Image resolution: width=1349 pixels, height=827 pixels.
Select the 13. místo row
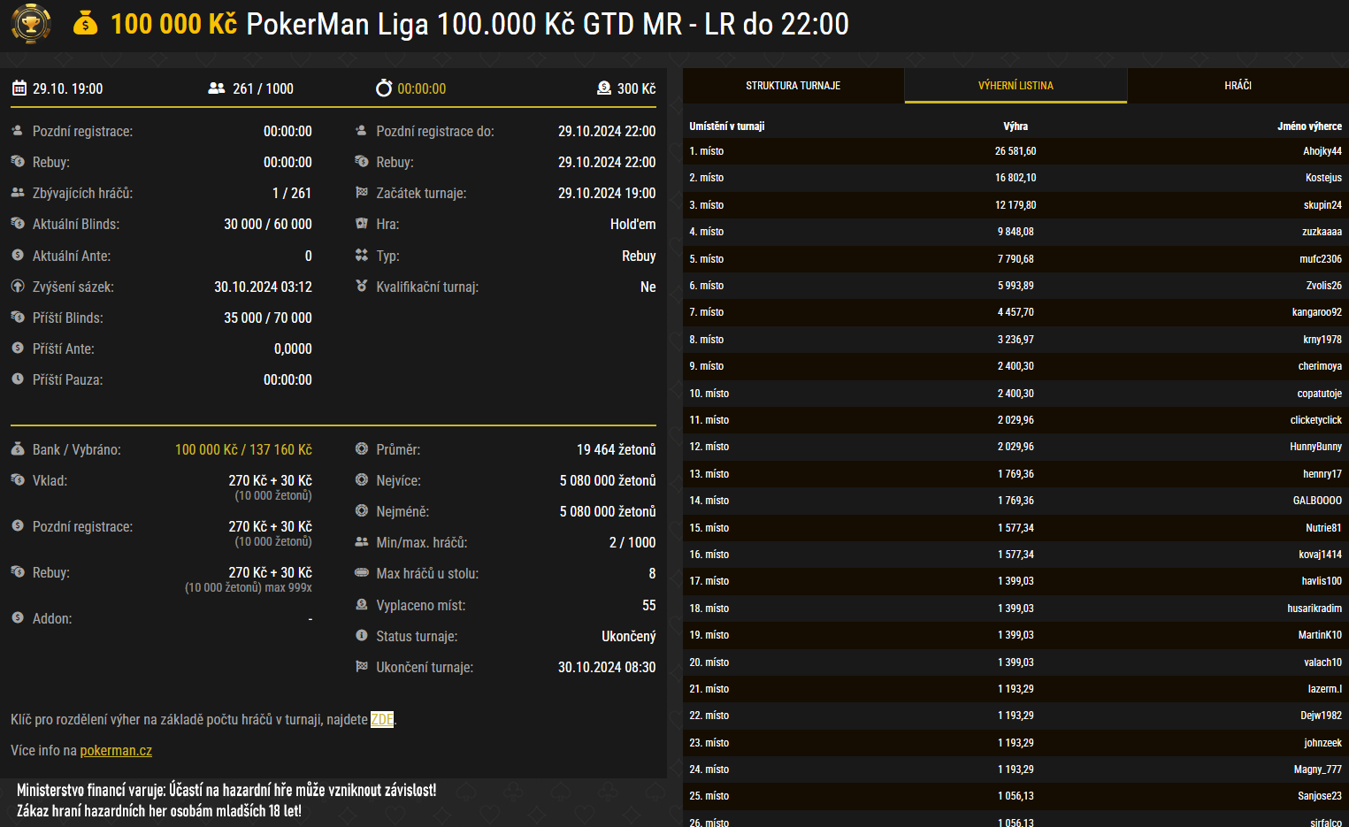pos(1016,474)
